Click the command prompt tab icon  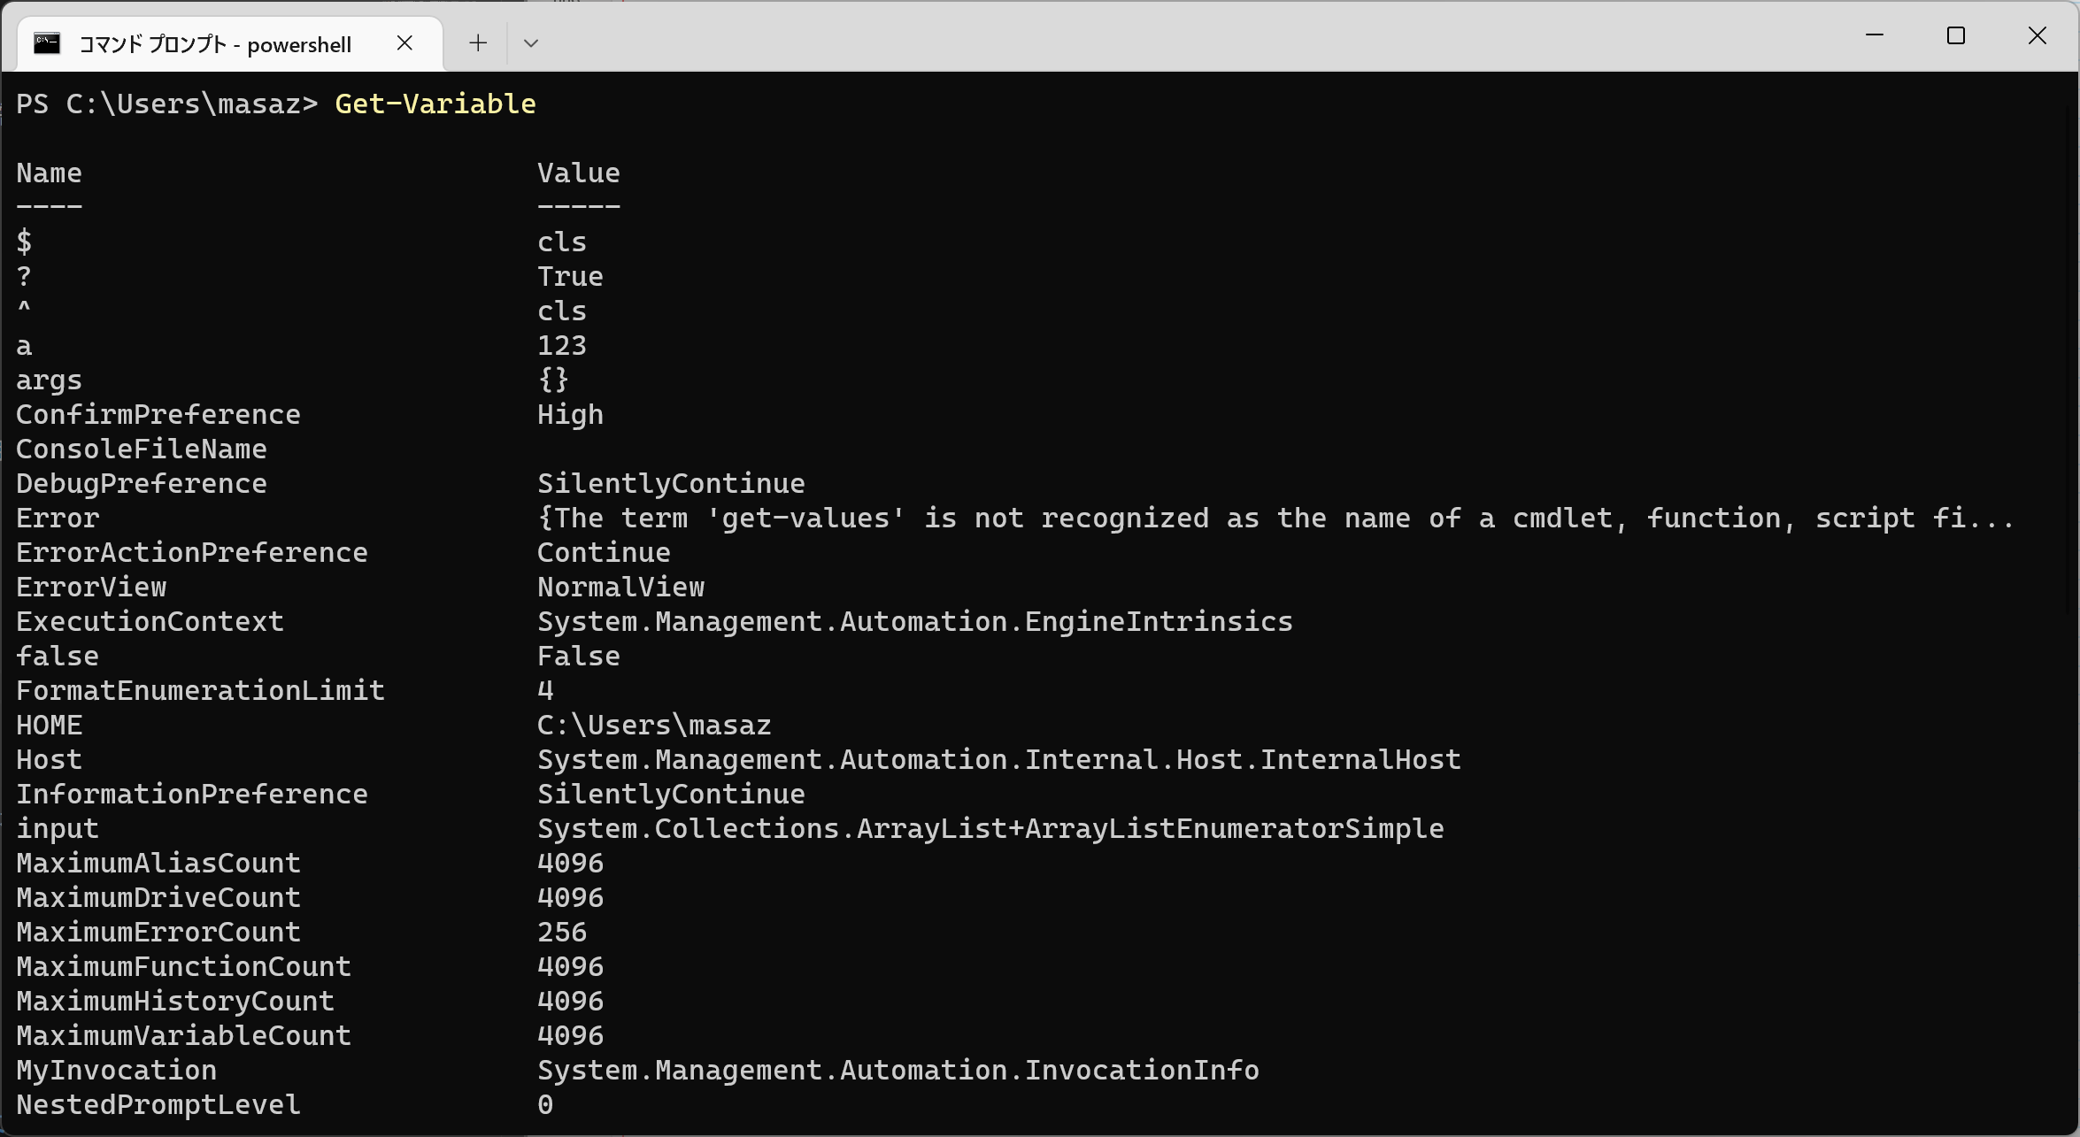coord(47,42)
